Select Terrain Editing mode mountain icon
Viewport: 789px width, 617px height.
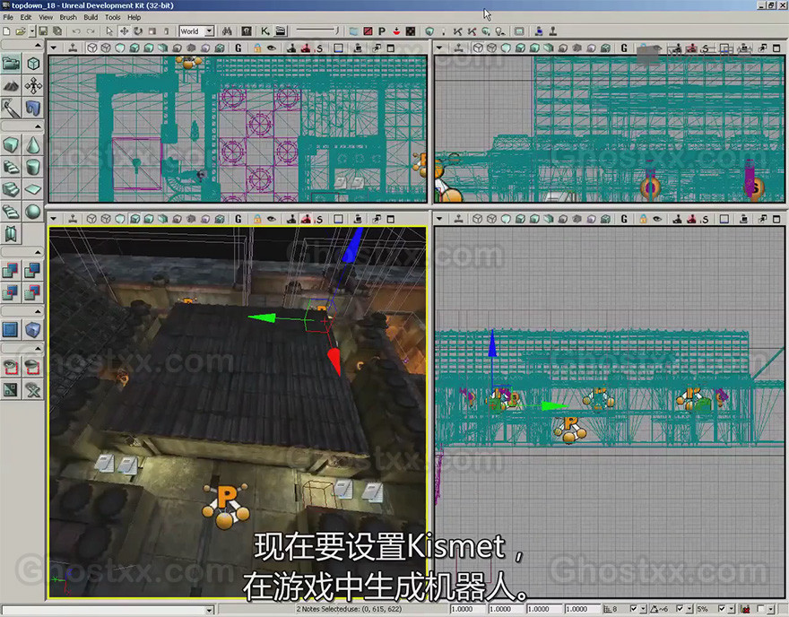11,86
